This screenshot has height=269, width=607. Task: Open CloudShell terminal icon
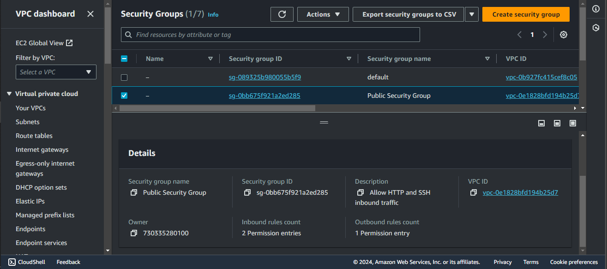(x=12, y=262)
